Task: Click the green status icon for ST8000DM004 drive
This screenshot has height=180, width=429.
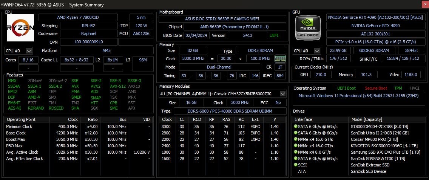Action: coord(295,127)
